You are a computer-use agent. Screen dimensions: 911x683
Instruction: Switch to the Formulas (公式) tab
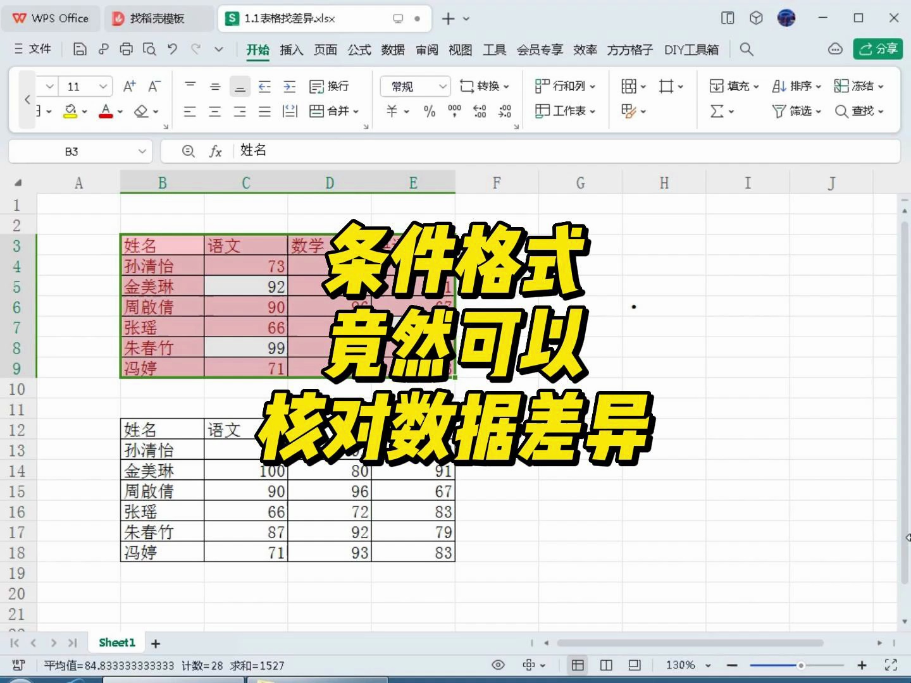point(359,49)
